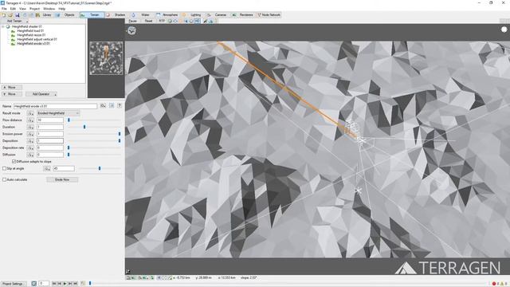Open the Help menu

62,9
